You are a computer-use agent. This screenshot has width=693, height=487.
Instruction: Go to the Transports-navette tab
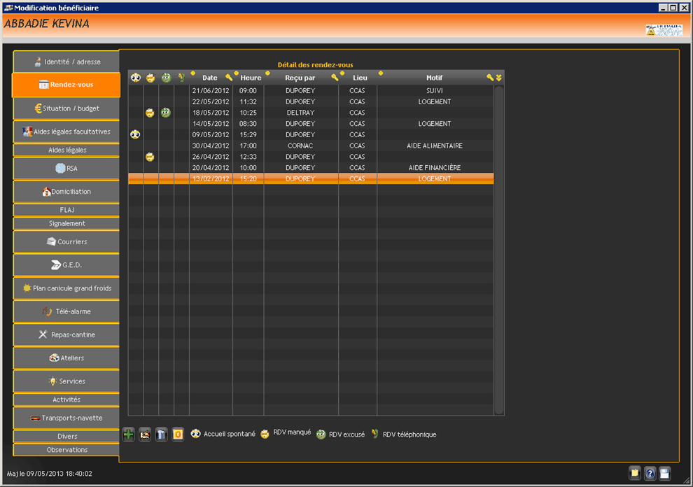click(66, 418)
